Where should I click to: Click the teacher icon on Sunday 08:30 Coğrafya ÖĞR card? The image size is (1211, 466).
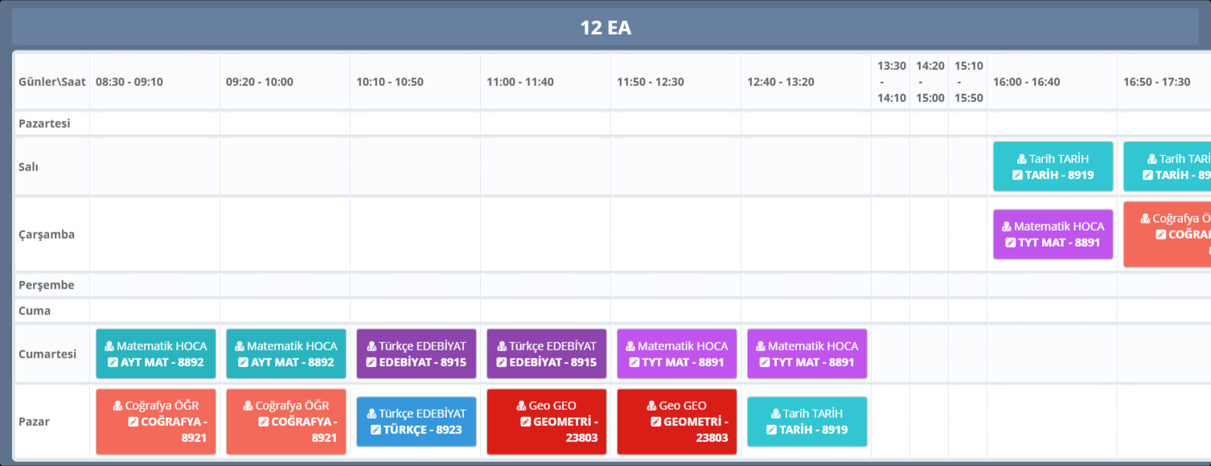click(x=118, y=406)
